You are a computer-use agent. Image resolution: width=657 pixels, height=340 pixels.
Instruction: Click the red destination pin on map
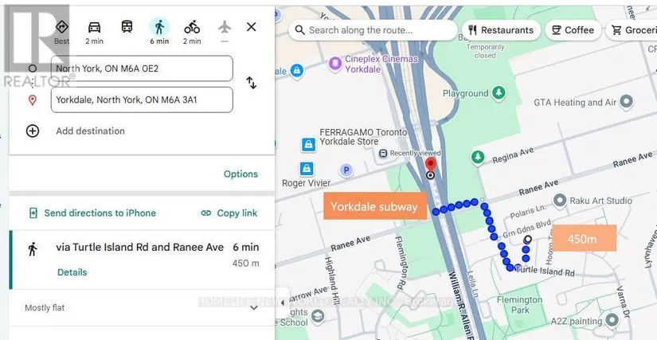430,164
